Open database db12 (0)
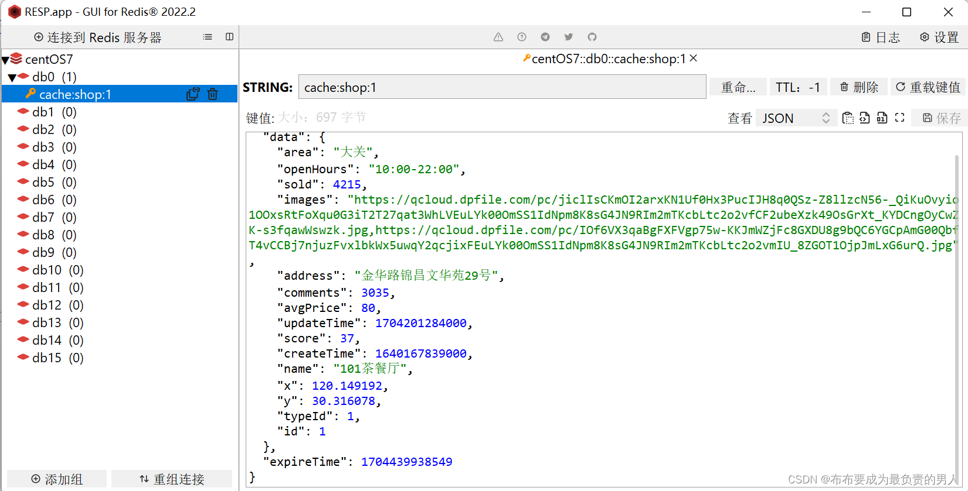 coord(57,305)
